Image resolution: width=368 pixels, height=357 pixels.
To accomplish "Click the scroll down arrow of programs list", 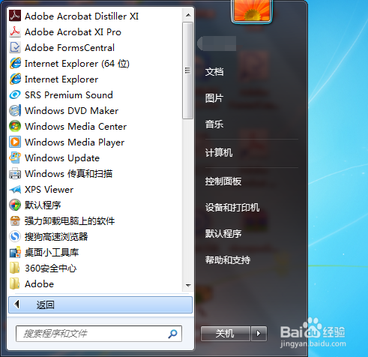I will pyautogui.click(x=188, y=285).
